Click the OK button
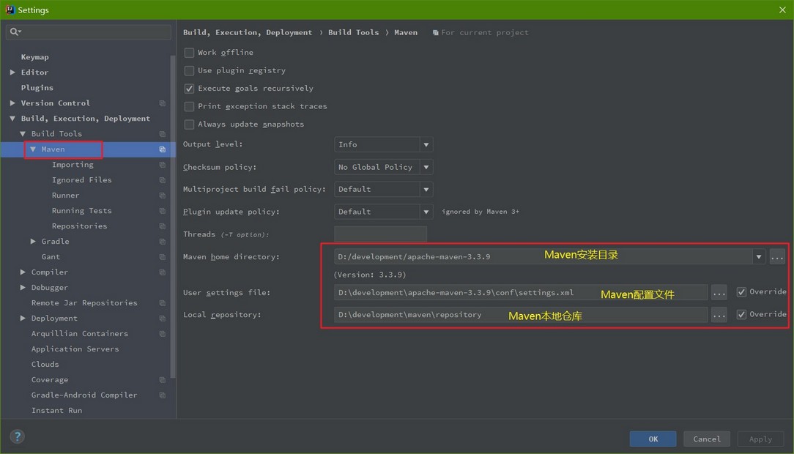The height and width of the screenshot is (454, 794). [x=653, y=439]
